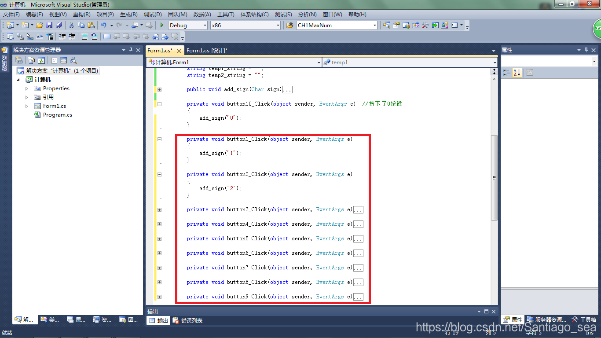The width and height of the screenshot is (601, 338).
Task: Open the Properties Window toolbar icon
Action: (396, 25)
